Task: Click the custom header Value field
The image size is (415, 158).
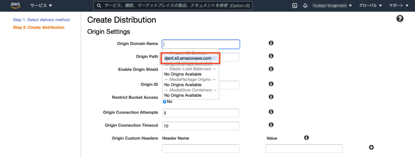Action: (304, 149)
